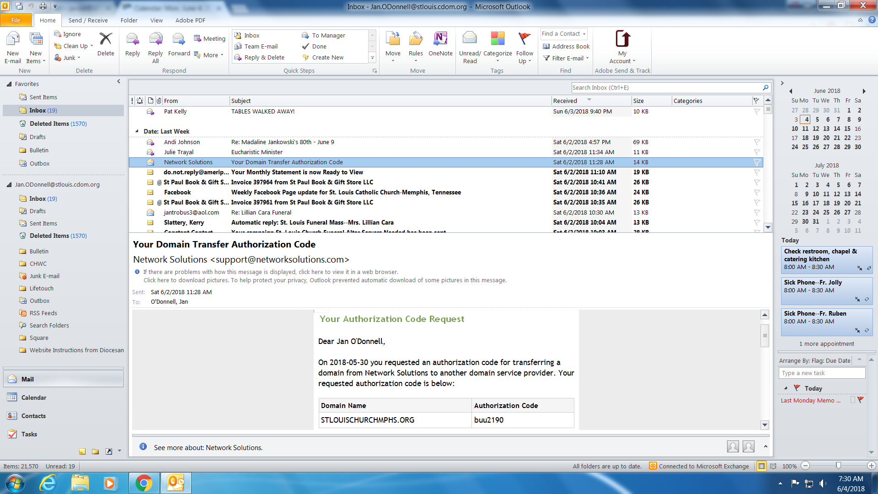Collapse the Date: Last Week group
Image resolution: width=878 pixels, height=494 pixels.
pos(137,131)
